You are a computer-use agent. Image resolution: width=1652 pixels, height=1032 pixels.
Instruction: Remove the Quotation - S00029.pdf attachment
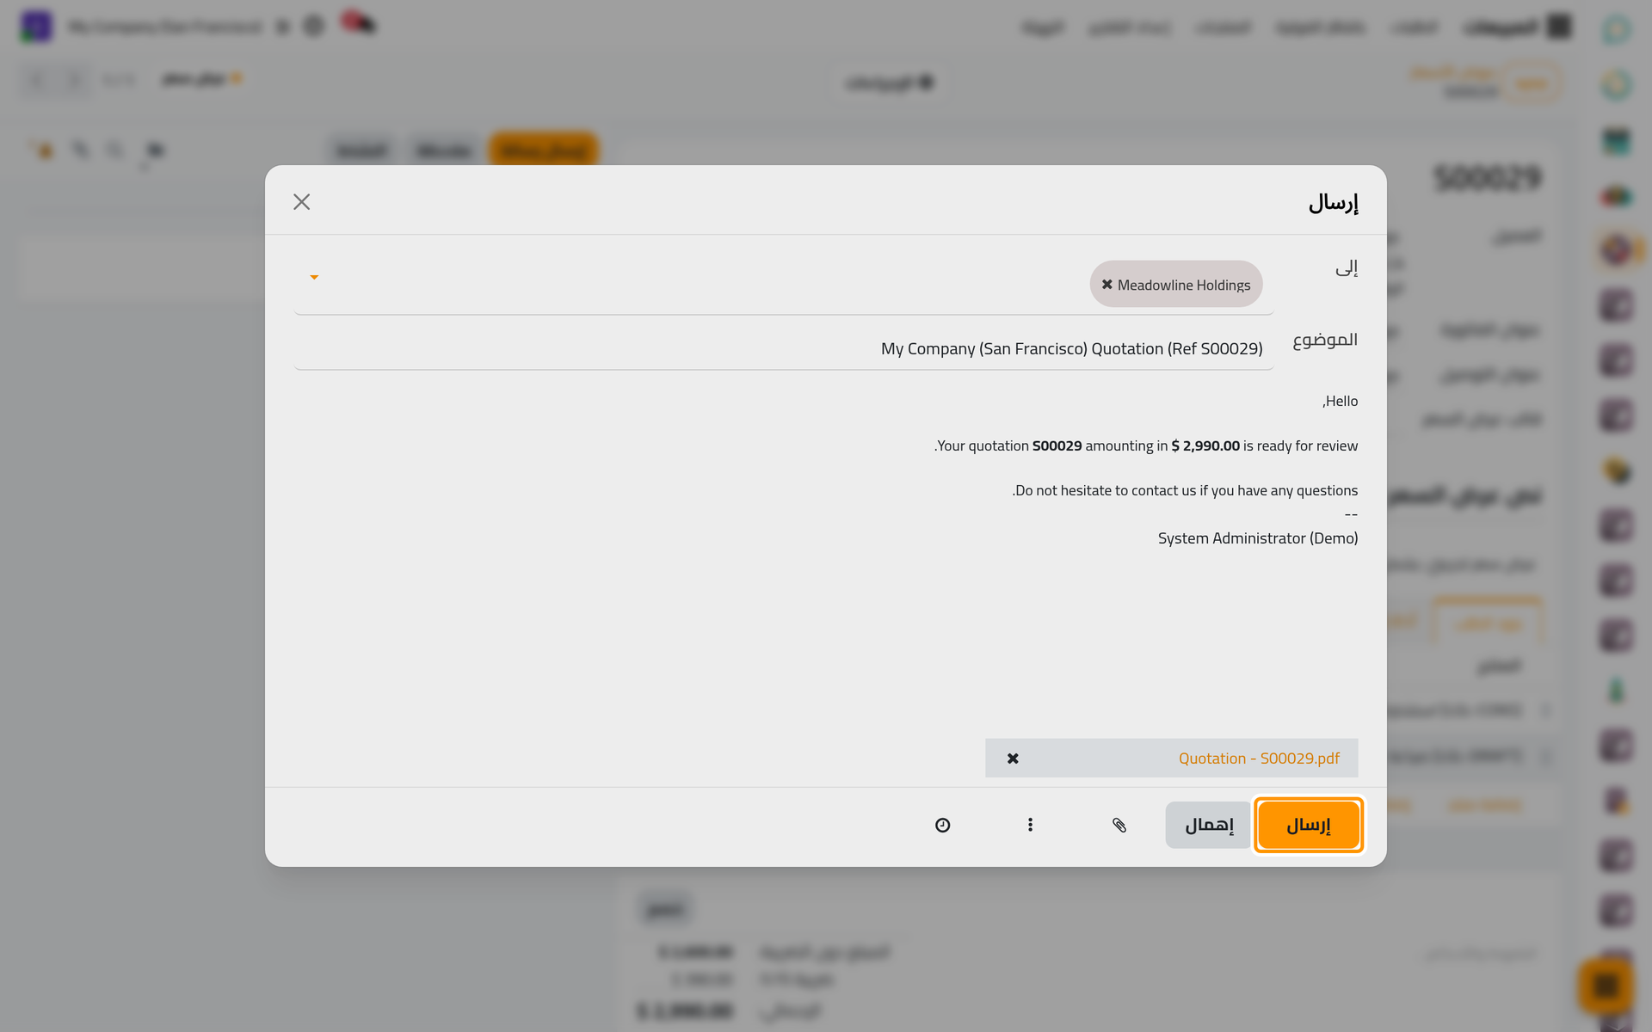1013,758
